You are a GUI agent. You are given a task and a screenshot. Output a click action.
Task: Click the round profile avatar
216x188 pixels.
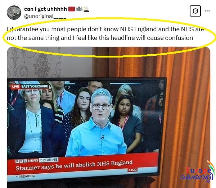tap(14, 12)
